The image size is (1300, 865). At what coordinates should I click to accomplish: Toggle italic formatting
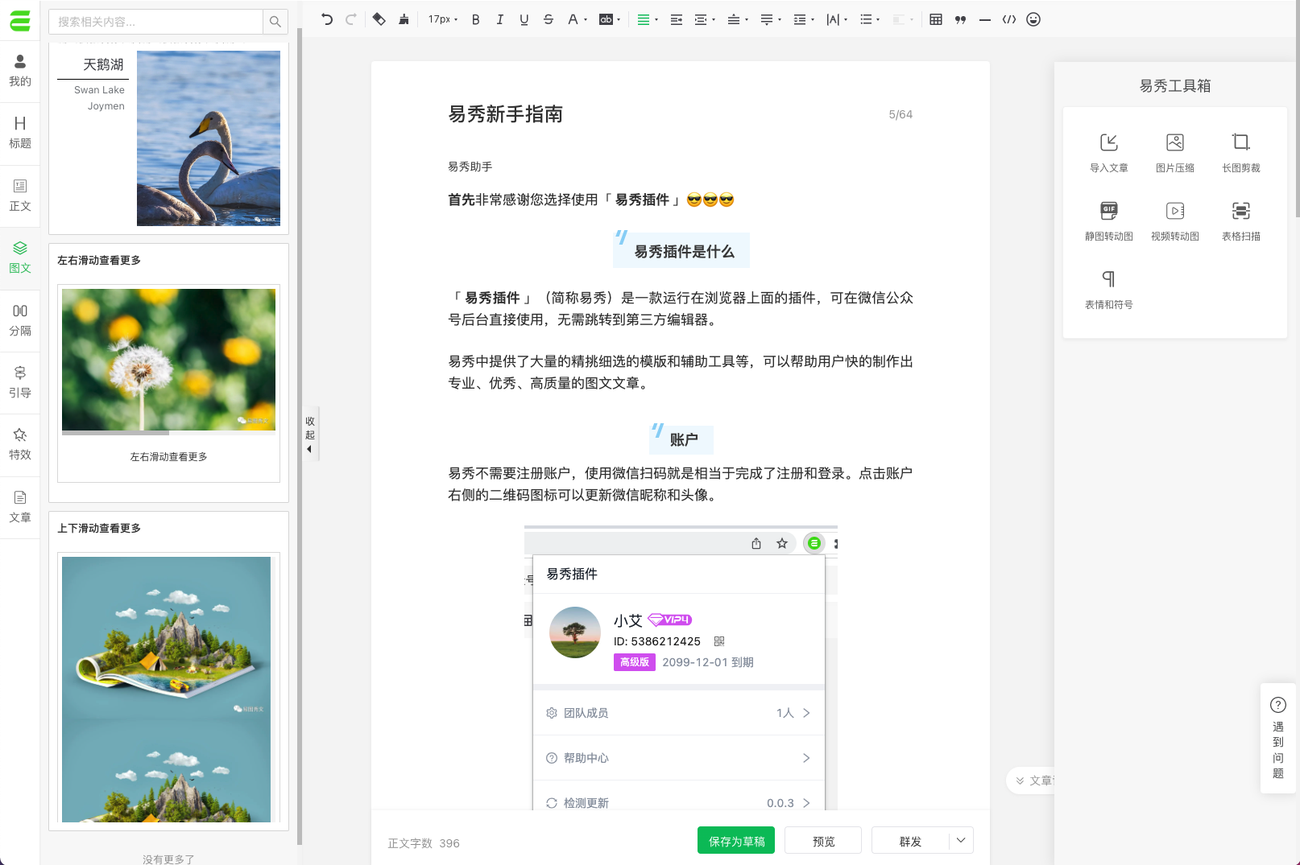point(499,19)
